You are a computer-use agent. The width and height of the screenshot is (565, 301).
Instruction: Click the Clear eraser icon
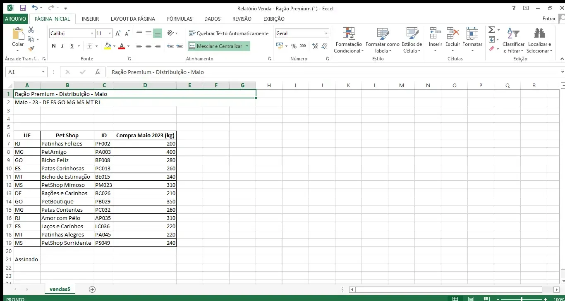coord(491,48)
